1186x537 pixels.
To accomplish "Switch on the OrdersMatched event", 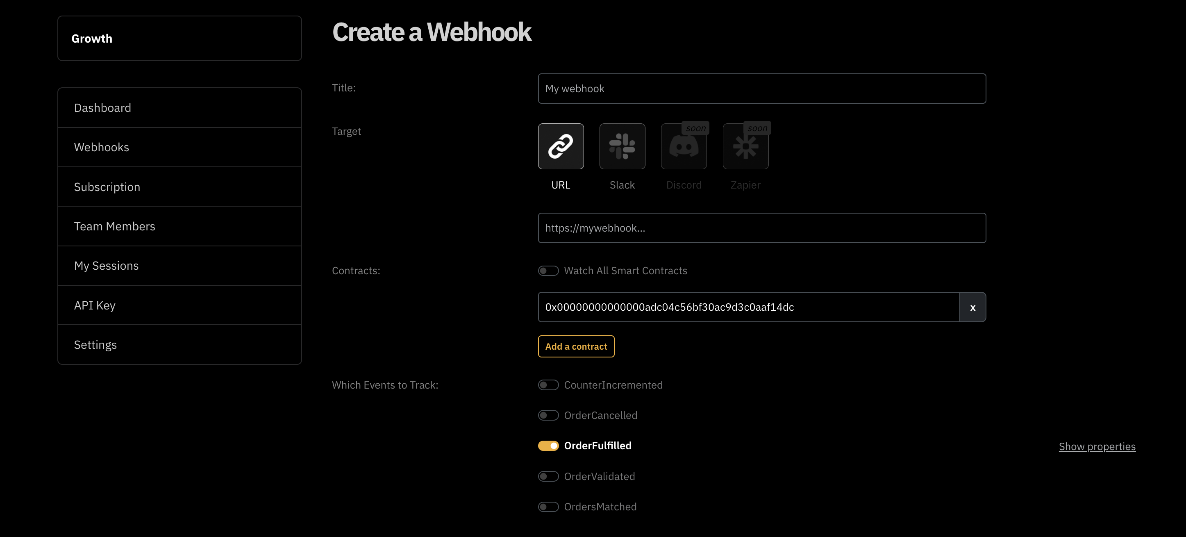I will click(x=548, y=507).
